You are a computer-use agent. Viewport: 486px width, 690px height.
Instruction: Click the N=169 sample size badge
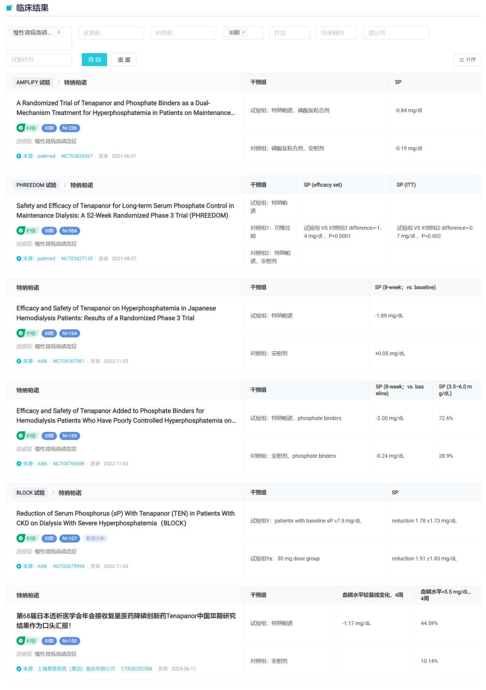(x=69, y=436)
